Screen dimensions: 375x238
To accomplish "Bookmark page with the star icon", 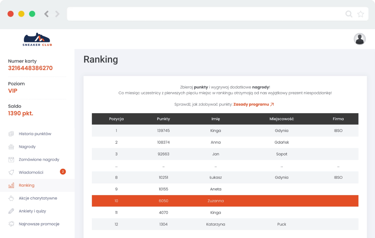I will pyautogui.click(x=361, y=14).
